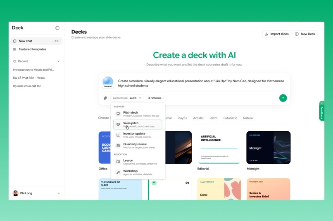Select Sales pitch content type
The width and height of the screenshot is (333, 221).
click(138, 125)
